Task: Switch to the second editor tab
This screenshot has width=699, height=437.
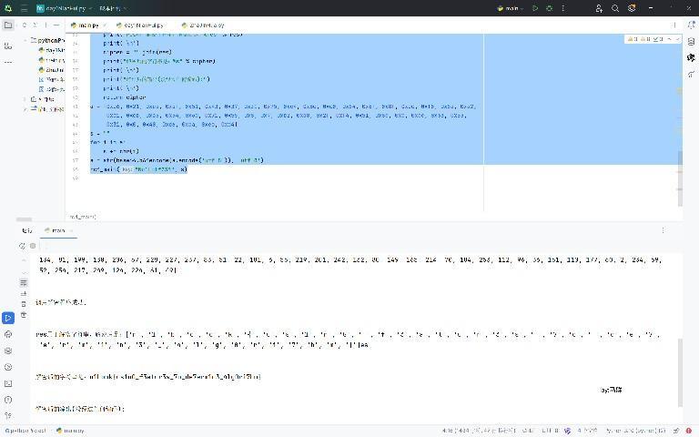Action: pos(139,25)
